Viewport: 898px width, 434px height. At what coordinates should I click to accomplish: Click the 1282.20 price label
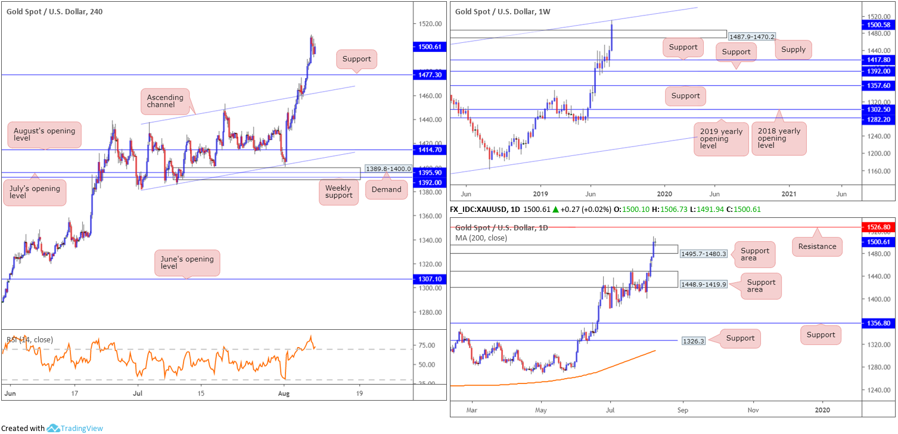coord(879,118)
